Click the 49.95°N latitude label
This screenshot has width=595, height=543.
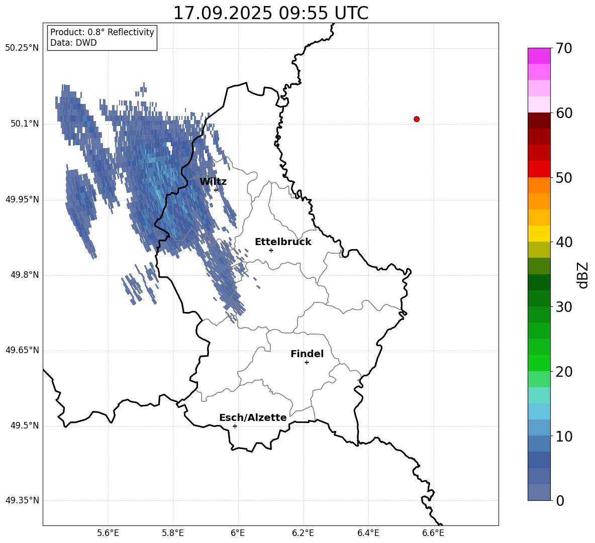click(x=22, y=199)
